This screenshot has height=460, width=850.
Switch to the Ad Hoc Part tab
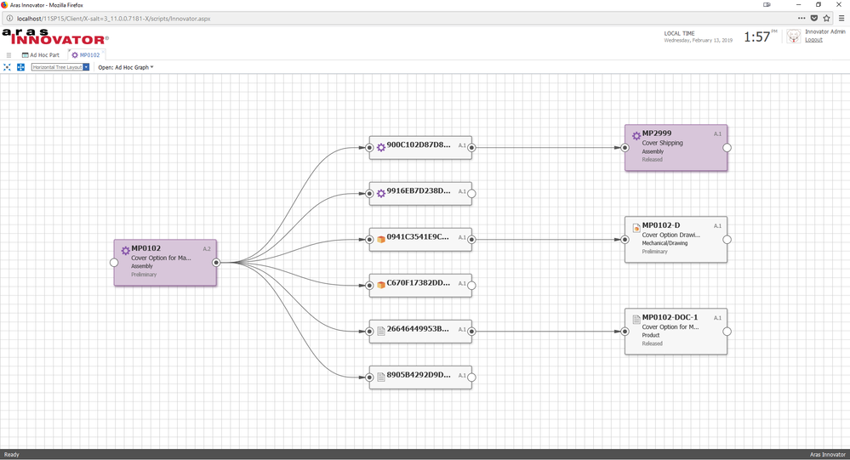click(41, 54)
